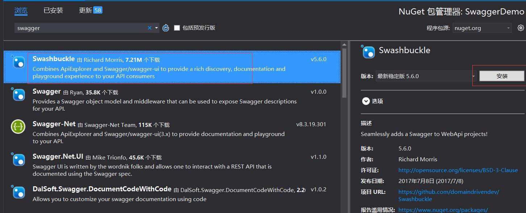Switch to the 已安装 tab
Screen dimensions: 526x213
[x=53, y=10]
